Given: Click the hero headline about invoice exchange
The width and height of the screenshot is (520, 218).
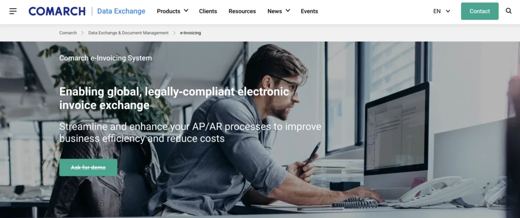Looking at the screenshot, I should point(175,98).
